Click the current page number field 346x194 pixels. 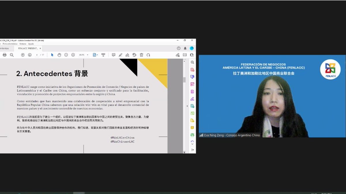click(37, 55)
